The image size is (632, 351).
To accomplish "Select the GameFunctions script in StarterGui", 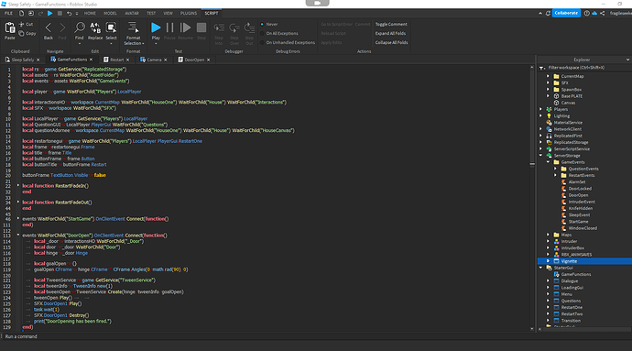I will [x=576, y=274].
